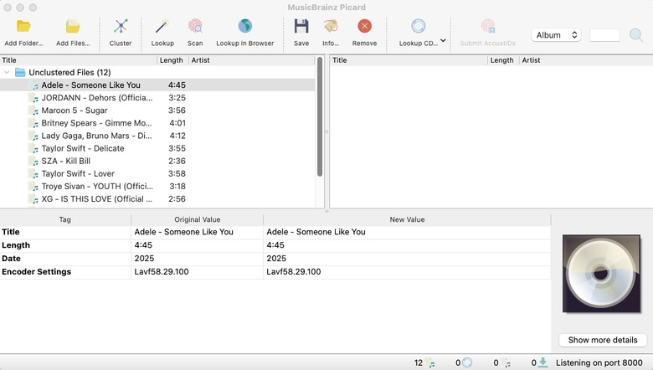
Task: Click the Submit AcoustIDs icon
Action: (x=488, y=26)
